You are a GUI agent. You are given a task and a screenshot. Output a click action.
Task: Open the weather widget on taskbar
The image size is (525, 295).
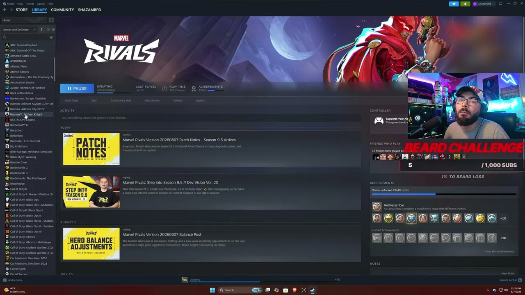15,290
